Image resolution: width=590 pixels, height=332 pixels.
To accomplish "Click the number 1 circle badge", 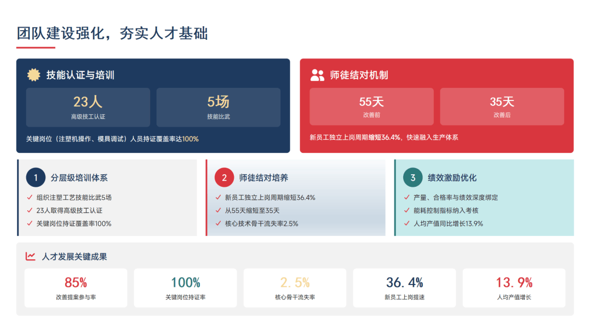I will pyautogui.click(x=36, y=177).
